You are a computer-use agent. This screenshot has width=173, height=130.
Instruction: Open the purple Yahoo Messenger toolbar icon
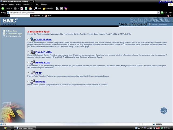pos(66,8)
